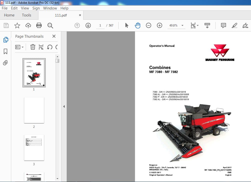The height and width of the screenshot is (182, 251).
Task: Click the 'MF 7380 - MF 7382' model text
Action: (163, 72)
